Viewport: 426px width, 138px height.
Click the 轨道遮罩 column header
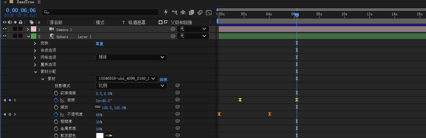coord(137,22)
